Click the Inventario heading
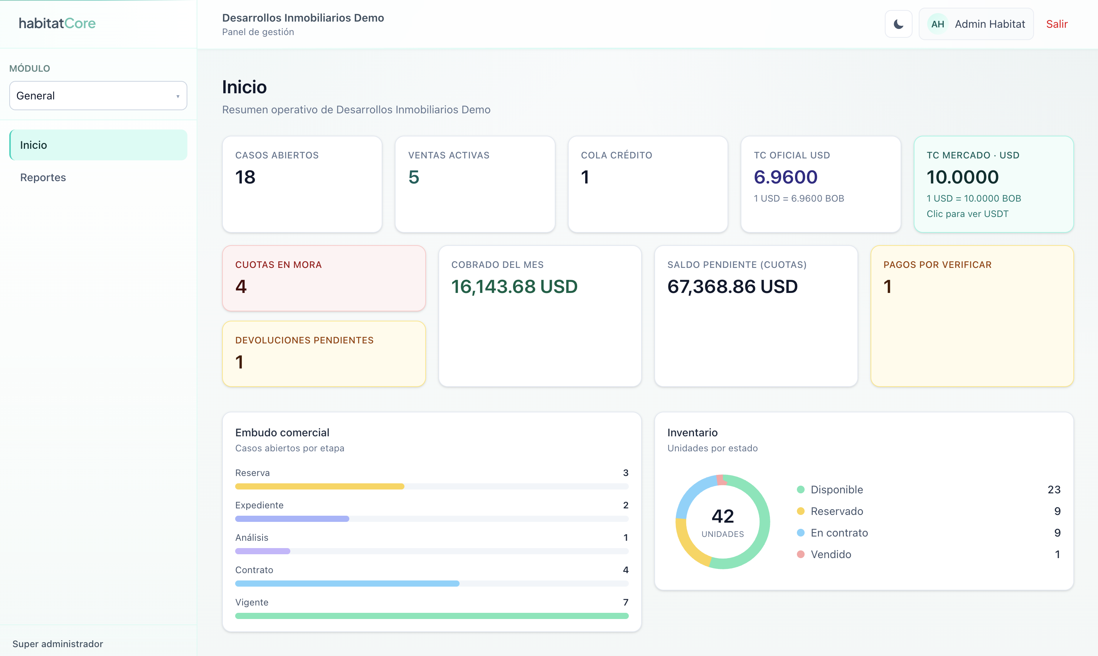Screen dimensions: 1098x656 click(x=692, y=432)
